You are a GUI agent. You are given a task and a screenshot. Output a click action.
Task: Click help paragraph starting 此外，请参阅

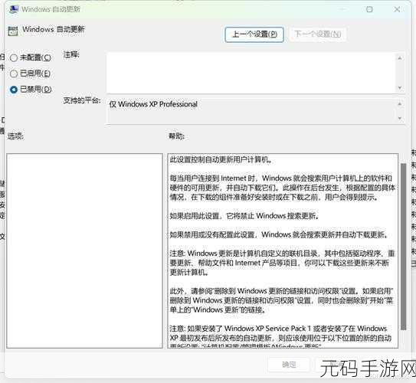[282, 300]
